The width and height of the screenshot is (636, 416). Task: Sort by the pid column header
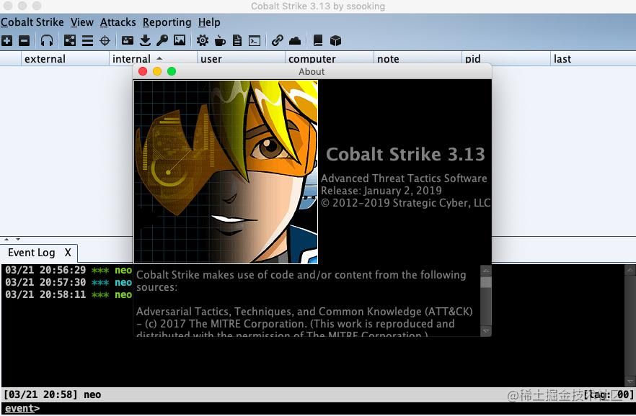(506, 59)
